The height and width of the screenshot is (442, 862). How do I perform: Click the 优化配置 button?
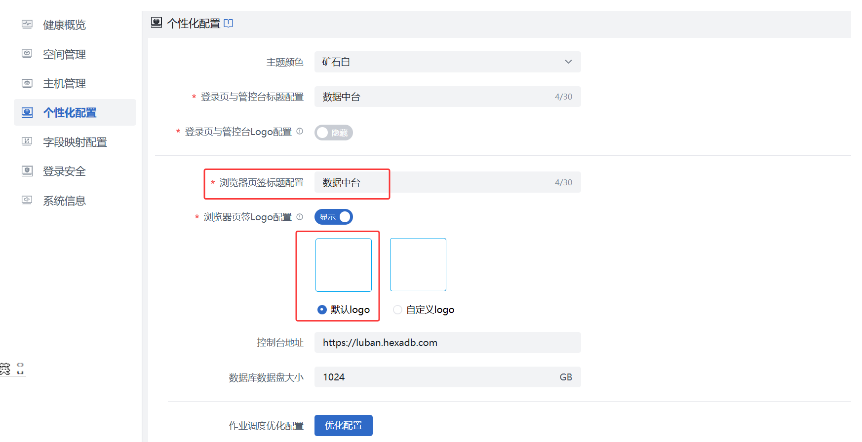(343, 425)
